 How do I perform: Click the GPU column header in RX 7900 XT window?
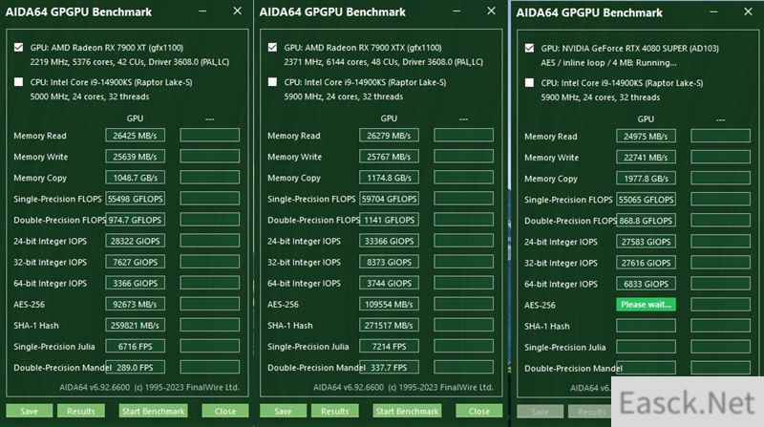point(135,118)
